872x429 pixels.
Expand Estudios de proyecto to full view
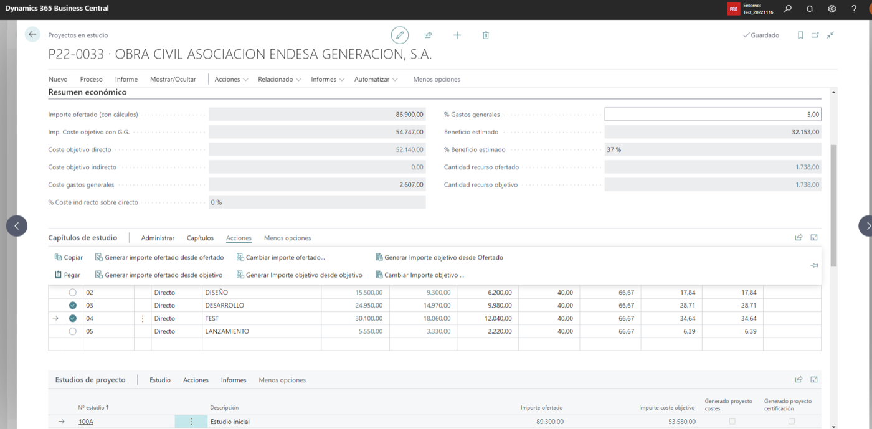pyautogui.click(x=814, y=380)
